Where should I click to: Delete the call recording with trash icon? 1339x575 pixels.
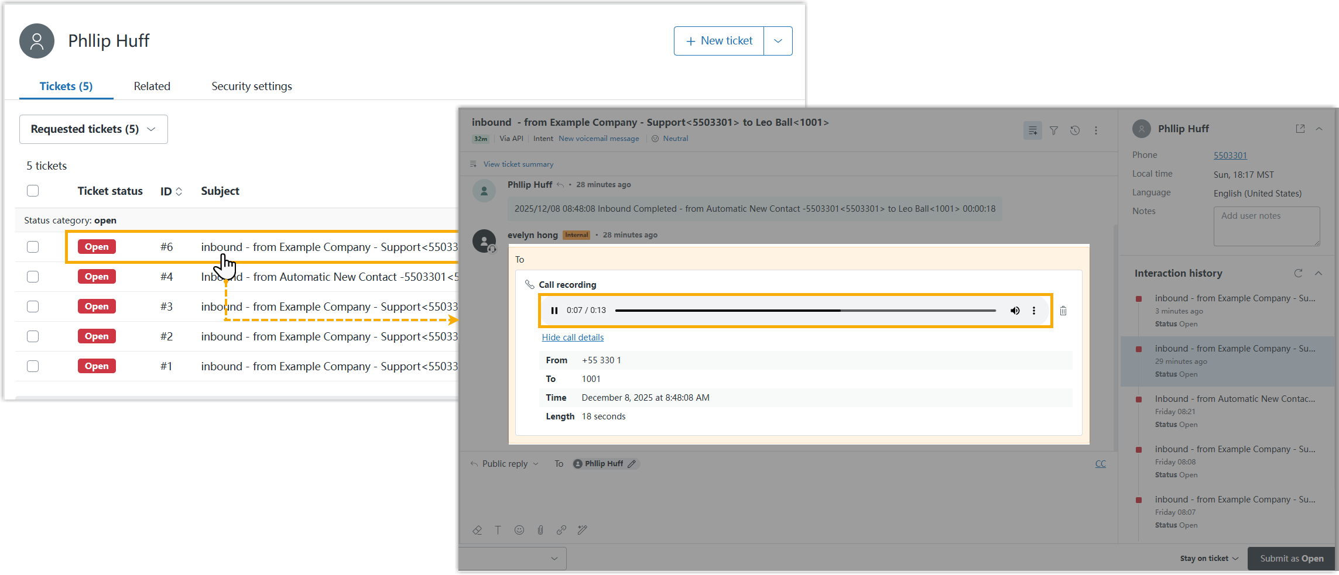(1063, 311)
